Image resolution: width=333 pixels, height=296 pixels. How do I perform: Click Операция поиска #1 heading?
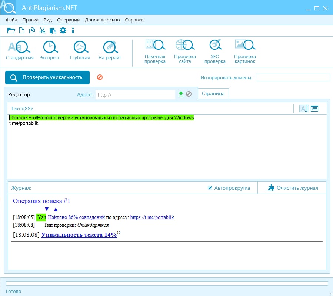point(41,201)
